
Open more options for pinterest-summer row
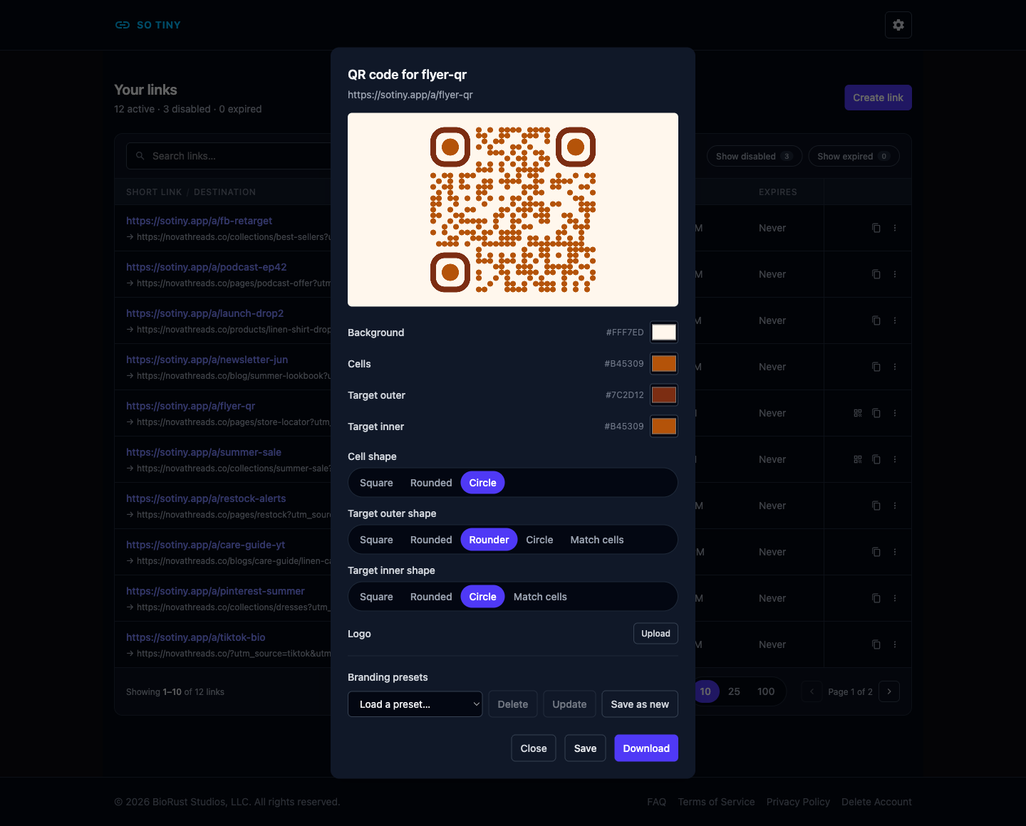click(895, 598)
